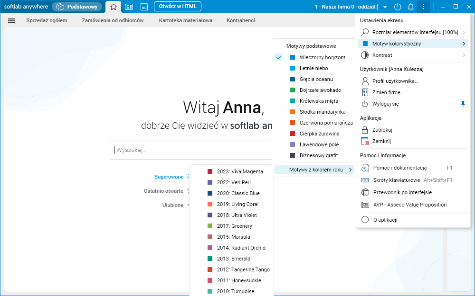Click the help document icon

click(x=365, y=168)
